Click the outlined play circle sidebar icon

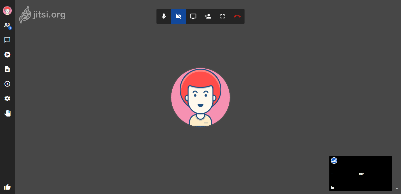[x=7, y=84]
